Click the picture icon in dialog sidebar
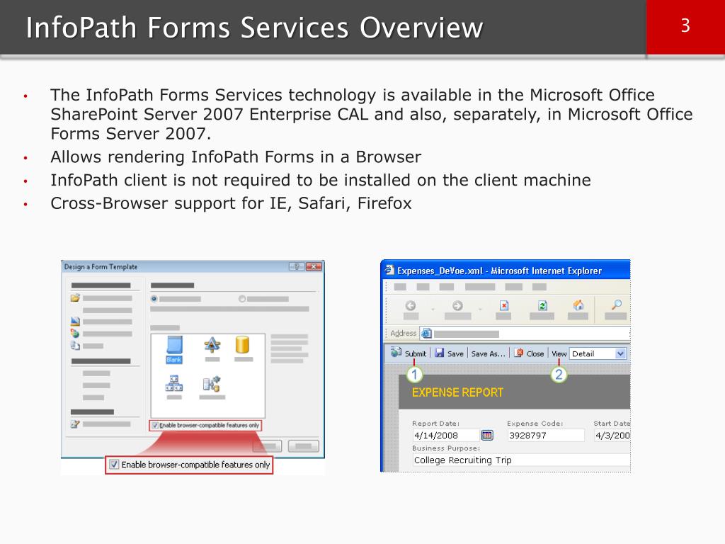725x544 pixels. [75, 321]
